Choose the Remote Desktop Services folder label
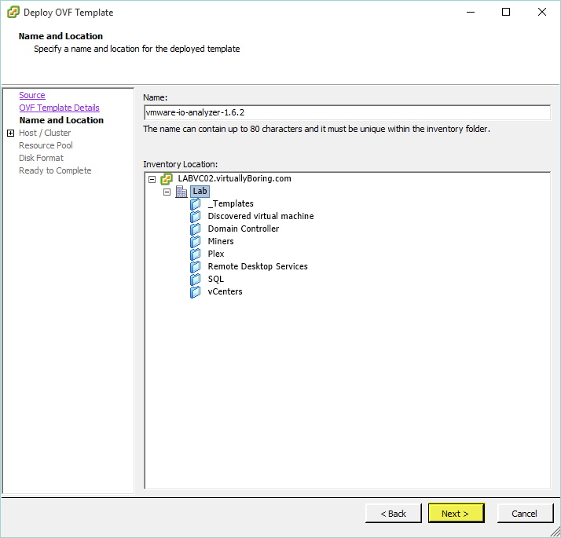The width and height of the screenshot is (561, 538). [x=258, y=266]
